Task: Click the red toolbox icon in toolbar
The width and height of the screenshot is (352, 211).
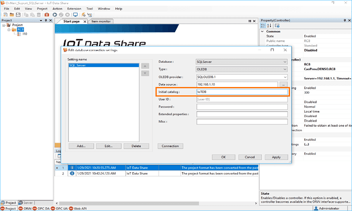Action: [47, 15]
